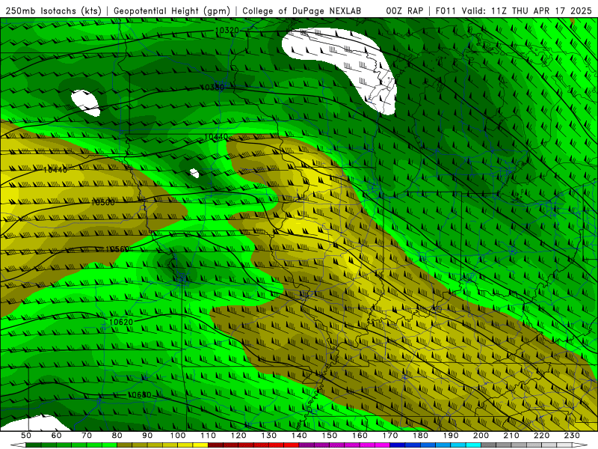Click the 'F011 Valid: 11Z THU APR 17 2025' text
The height and width of the screenshot is (449, 598).
(514, 11)
